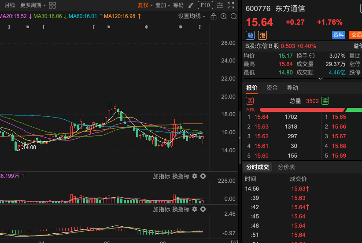Open the multi-chart grid layout icon
The width and height of the screenshot is (362, 243).
52,5
